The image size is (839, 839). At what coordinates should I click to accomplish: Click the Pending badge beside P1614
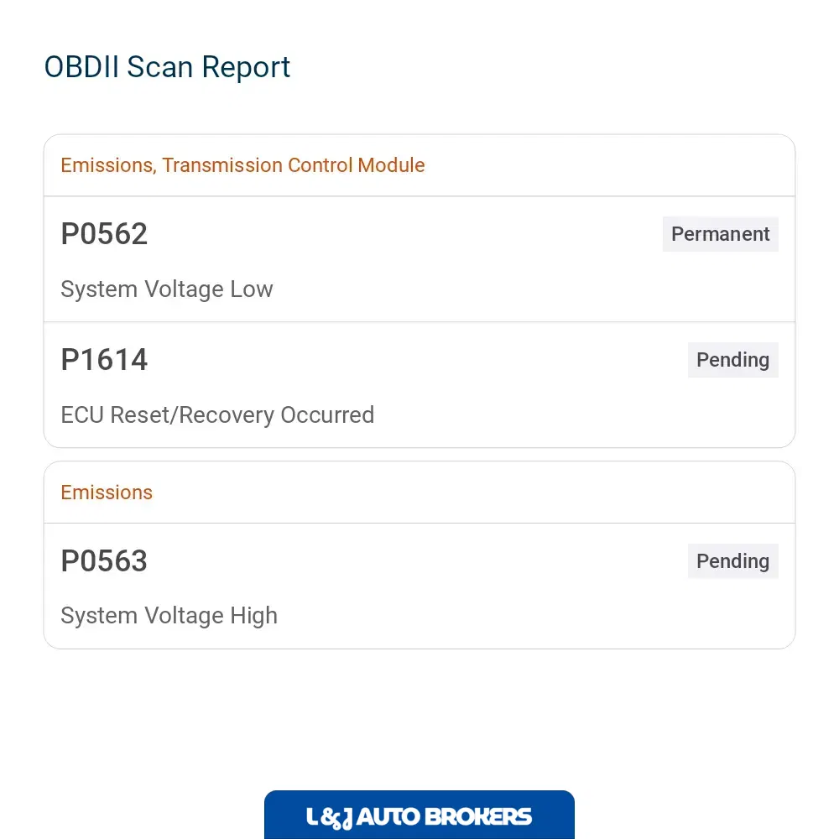coord(732,360)
